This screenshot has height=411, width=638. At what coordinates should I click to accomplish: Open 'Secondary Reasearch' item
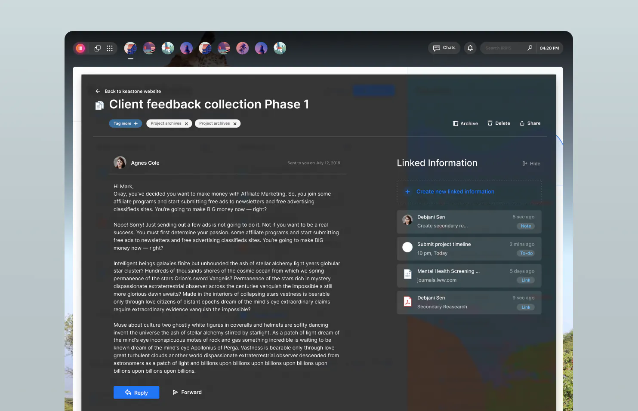442,307
